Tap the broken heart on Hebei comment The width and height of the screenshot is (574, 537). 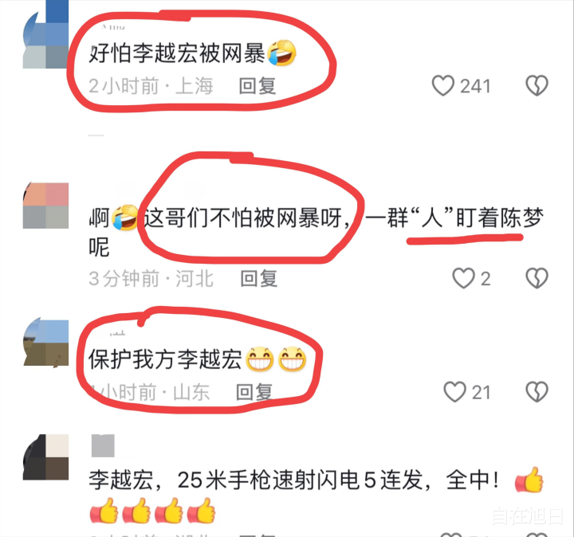(x=537, y=278)
